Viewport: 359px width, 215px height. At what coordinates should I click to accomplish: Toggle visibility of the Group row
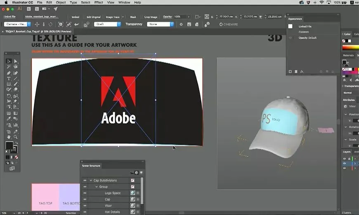click(85, 187)
